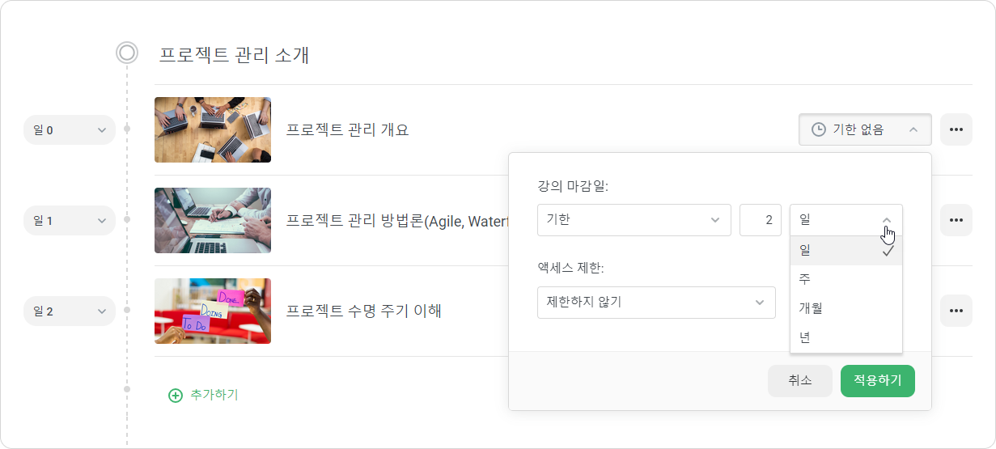Click the section circle marker beside 프로젝트 관리 소개
The height and width of the screenshot is (449, 996).
(126, 53)
